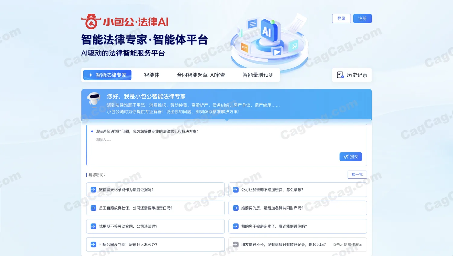Viewport: 453px width, 256px height.
Task: Click the sparkle icon on 智能法律专家 tab
Action: (x=91, y=75)
